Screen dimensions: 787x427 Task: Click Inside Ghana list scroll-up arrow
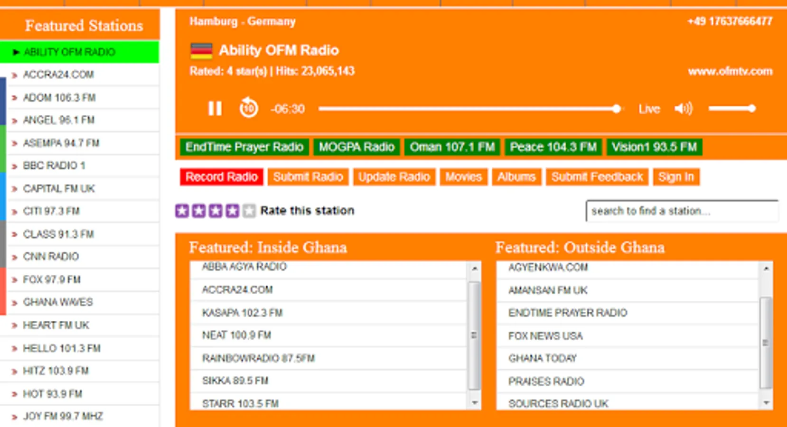click(474, 269)
